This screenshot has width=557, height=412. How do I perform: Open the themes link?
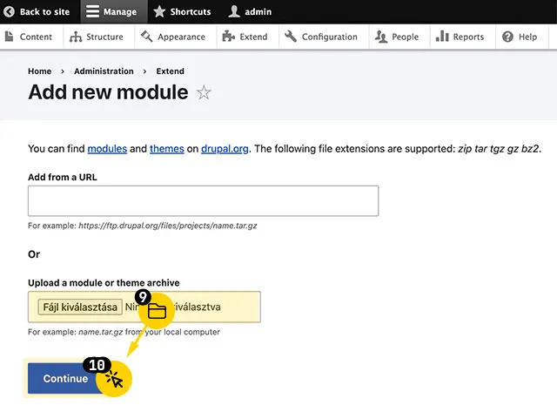pyautogui.click(x=166, y=149)
